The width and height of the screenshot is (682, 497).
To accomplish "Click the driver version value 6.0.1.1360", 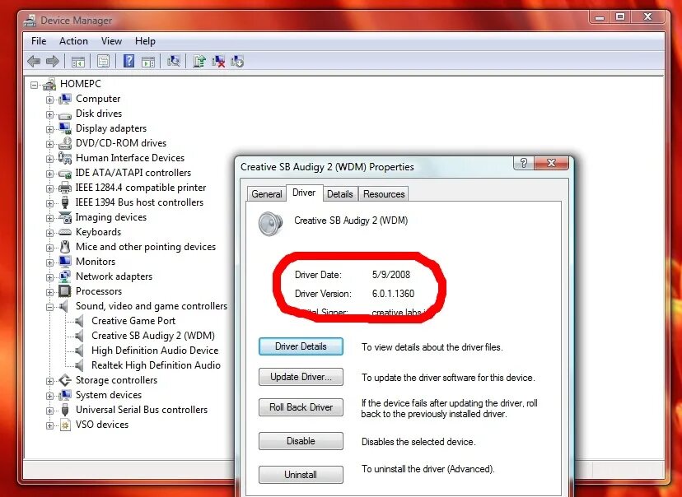I will point(393,294).
